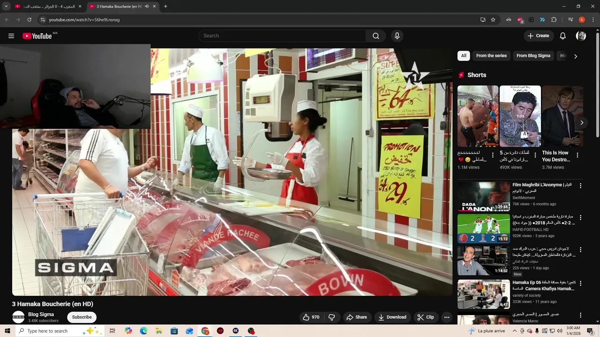Click the Share button
This screenshot has width=600, height=337.
[x=357, y=317]
